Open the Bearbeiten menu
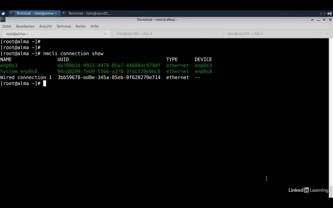The width and height of the screenshot is (333, 208). click(x=25, y=26)
